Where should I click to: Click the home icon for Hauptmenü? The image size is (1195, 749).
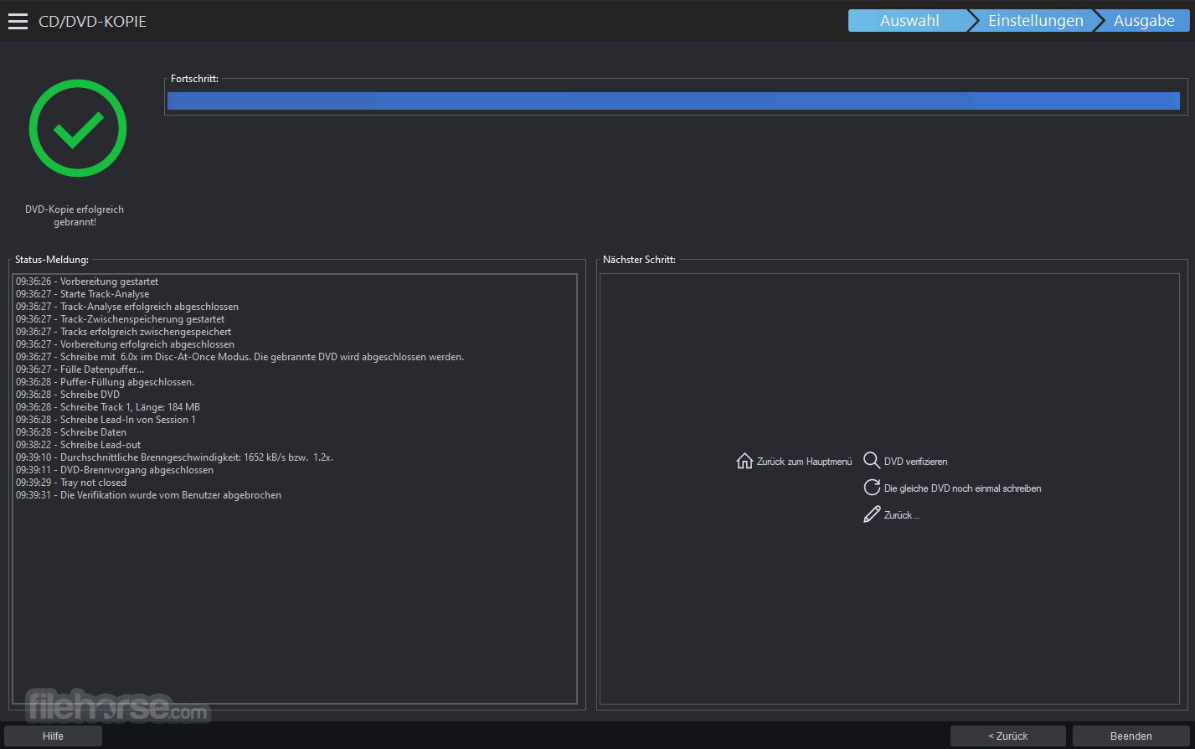pyautogui.click(x=744, y=461)
